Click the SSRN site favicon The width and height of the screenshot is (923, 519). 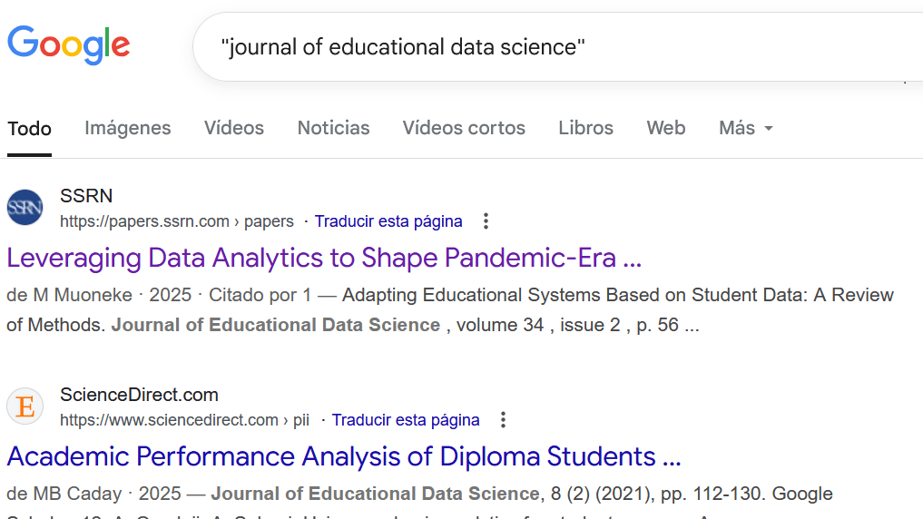click(25, 208)
